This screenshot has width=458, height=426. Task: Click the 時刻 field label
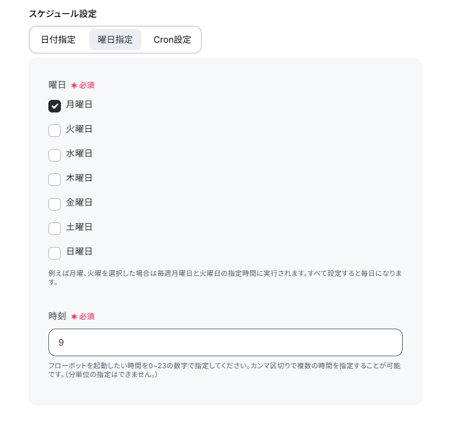57,316
